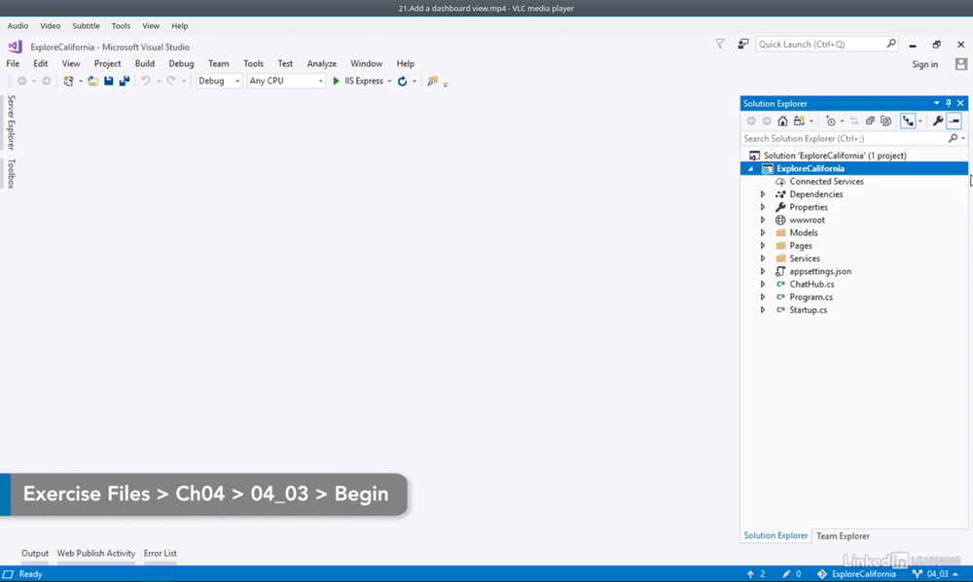
Task: Expand the Models folder
Action: point(763,232)
